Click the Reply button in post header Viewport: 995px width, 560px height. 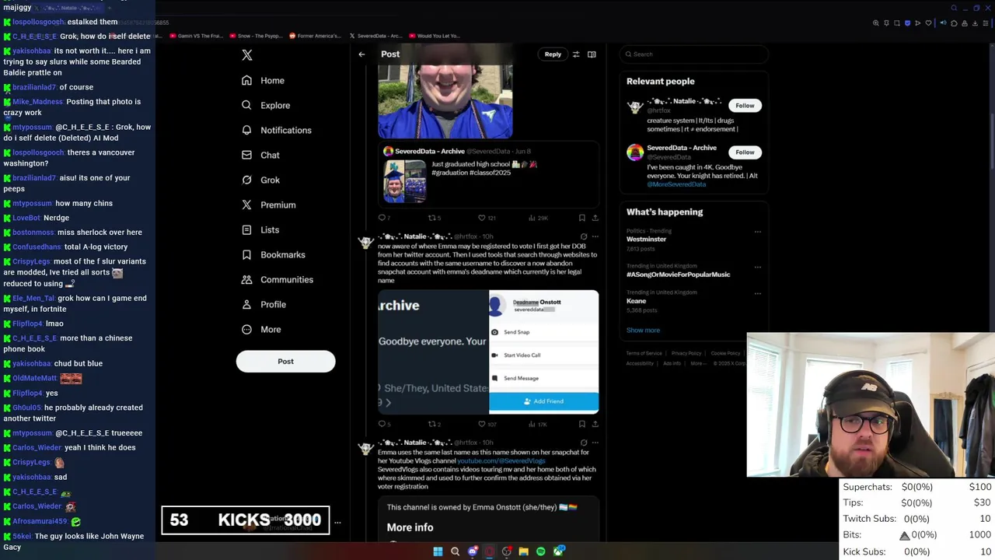click(553, 54)
